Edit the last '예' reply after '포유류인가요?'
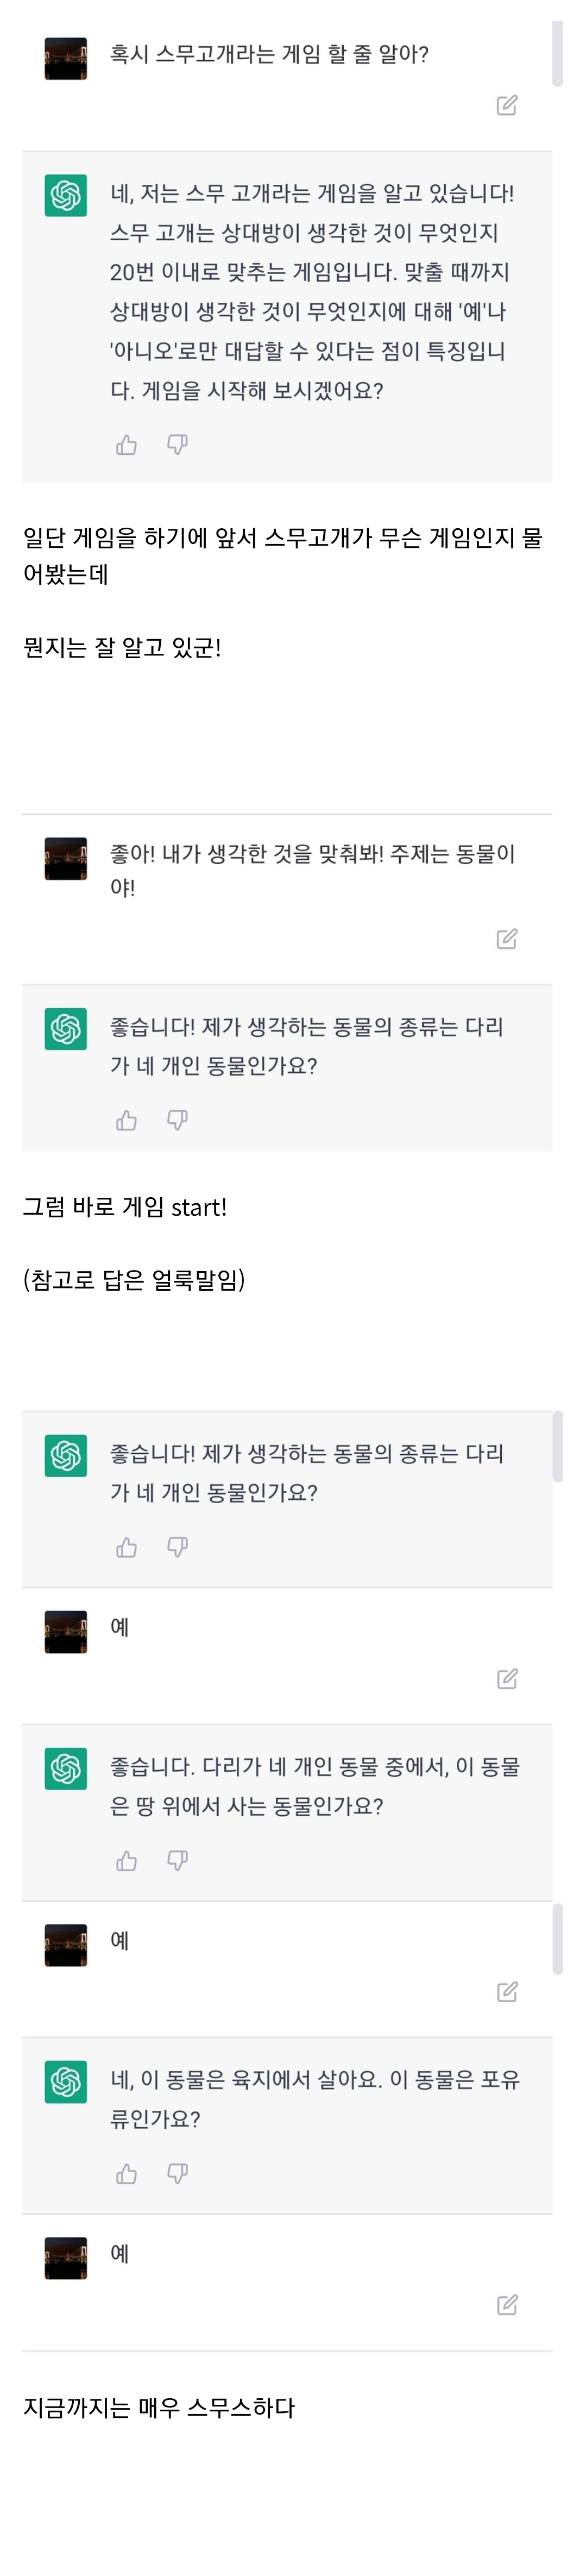 pos(507,2305)
